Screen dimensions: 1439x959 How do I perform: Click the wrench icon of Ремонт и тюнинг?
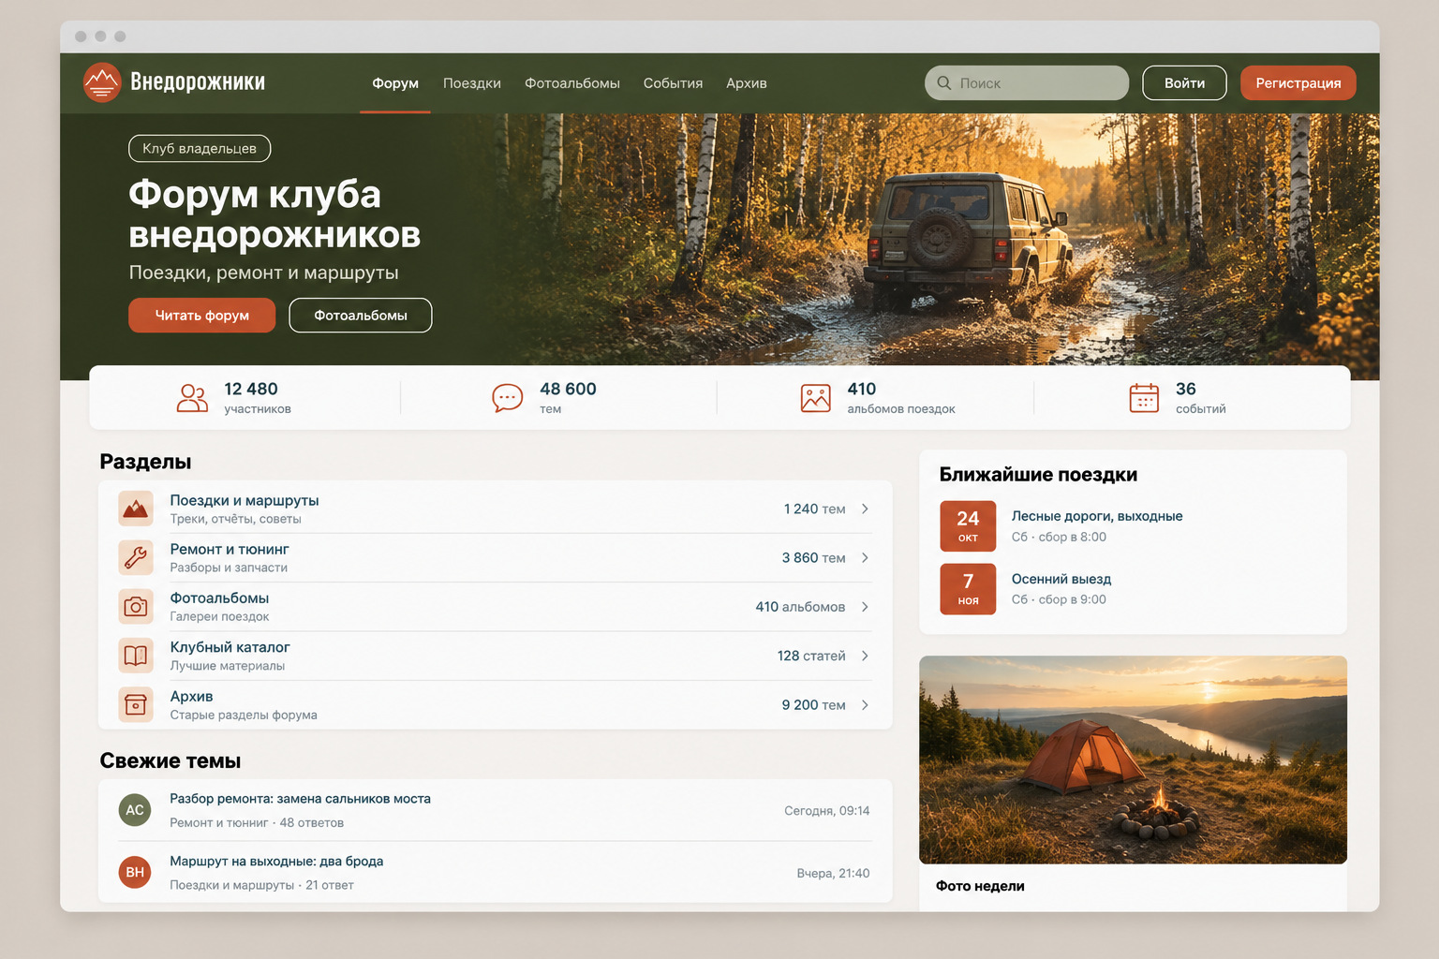point(136,557)
